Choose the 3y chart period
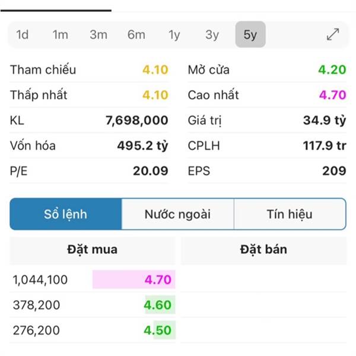The image size is (356, 356). (212, 35)
